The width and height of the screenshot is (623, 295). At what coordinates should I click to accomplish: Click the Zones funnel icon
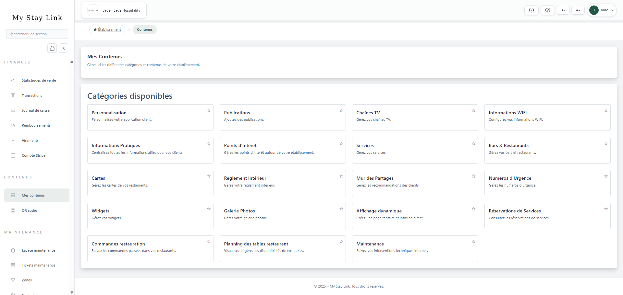(x=13, y=280)
